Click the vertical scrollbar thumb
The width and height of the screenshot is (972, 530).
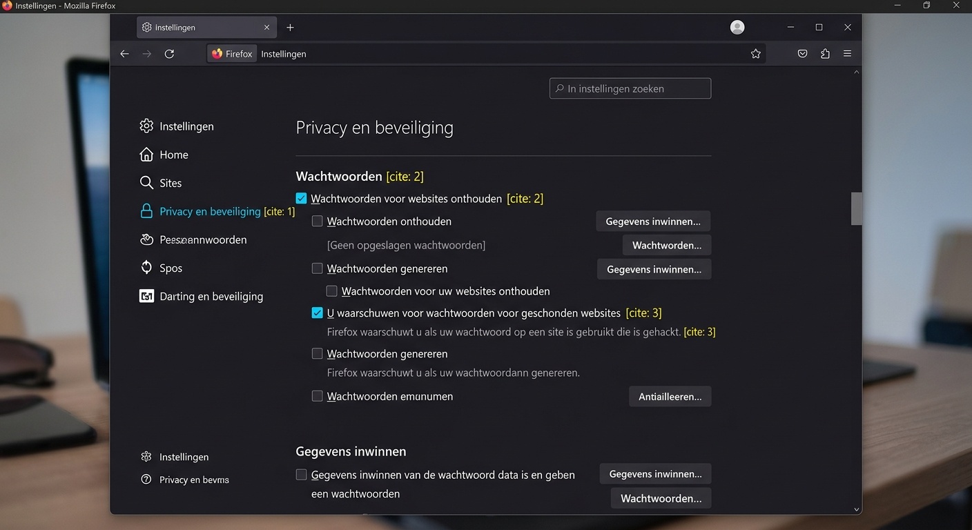coord(857,208)
